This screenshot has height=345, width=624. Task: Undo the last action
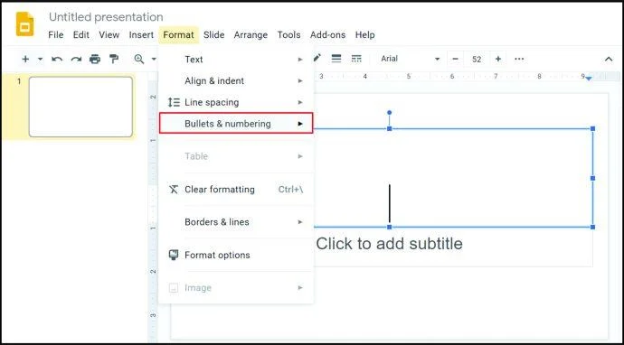point(57,60)
